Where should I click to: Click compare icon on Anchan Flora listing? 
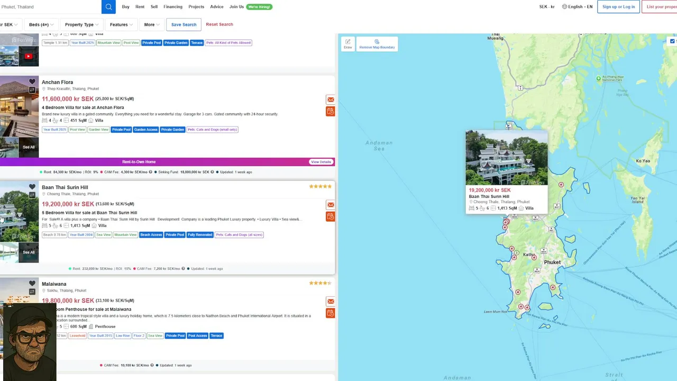[x=32, y=90]
